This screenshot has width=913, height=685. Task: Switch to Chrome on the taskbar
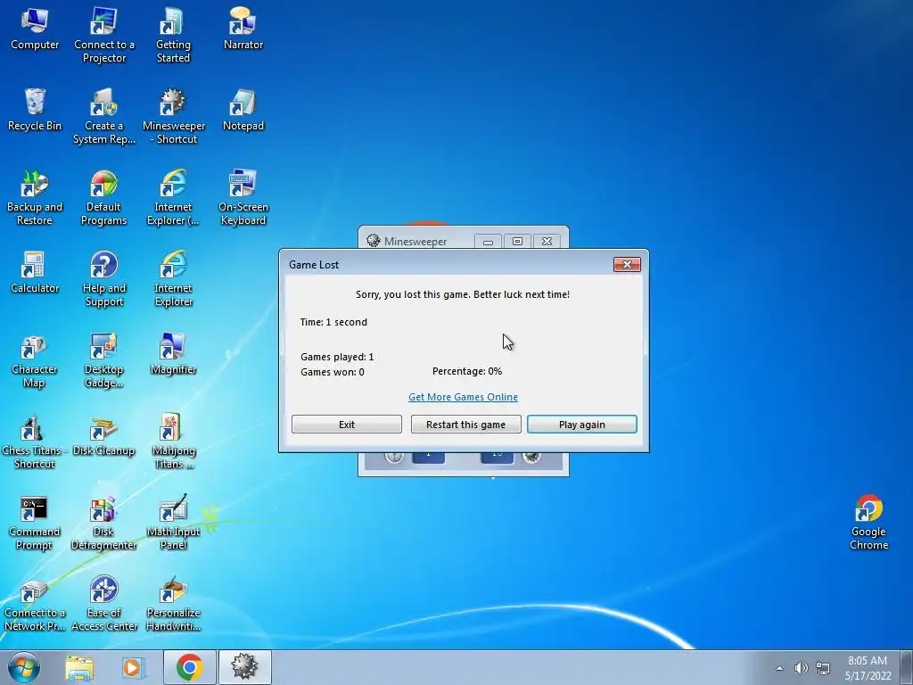pyautogui.click(x=190, y=667)
